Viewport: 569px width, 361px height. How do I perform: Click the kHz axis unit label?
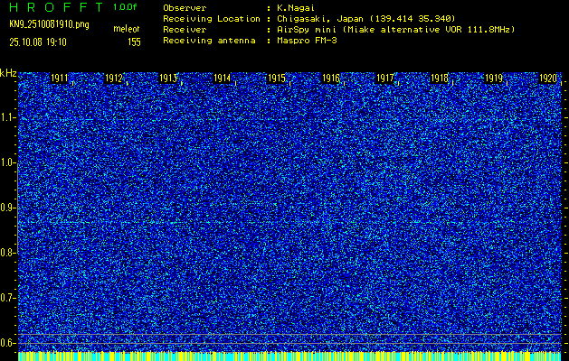[x=8, y=72]
